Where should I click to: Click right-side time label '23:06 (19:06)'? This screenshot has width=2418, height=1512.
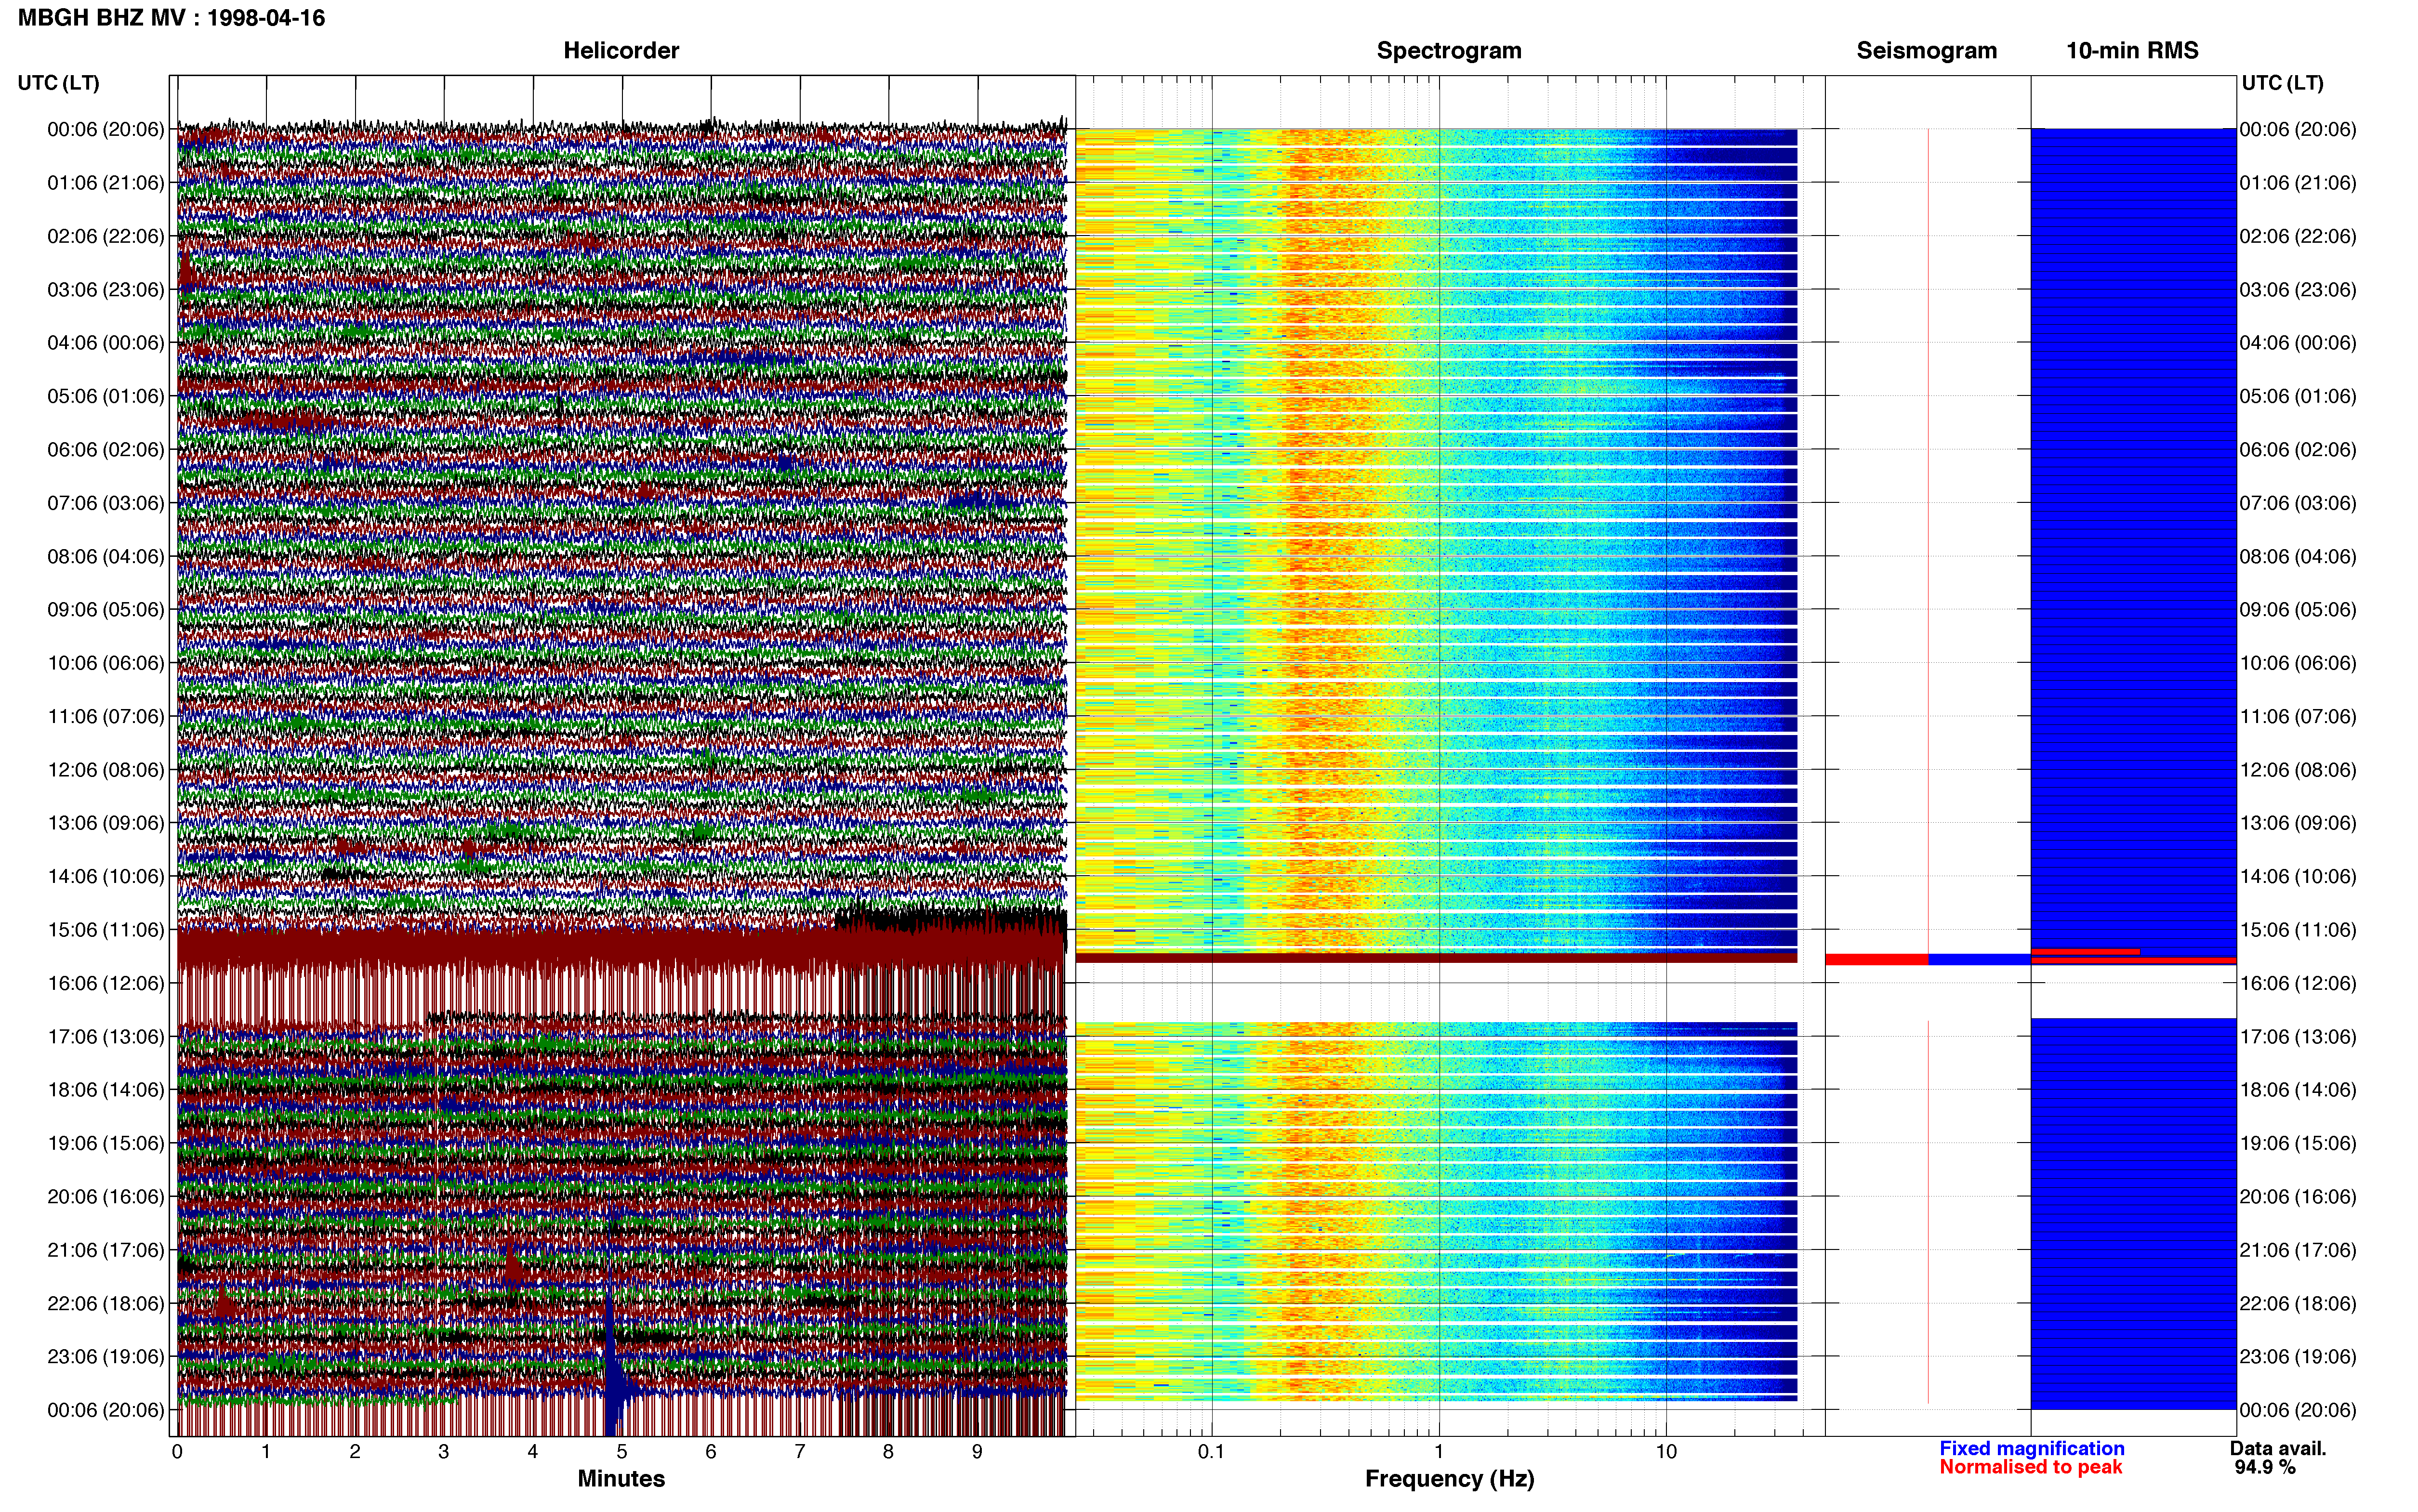click(2298, 1357)
